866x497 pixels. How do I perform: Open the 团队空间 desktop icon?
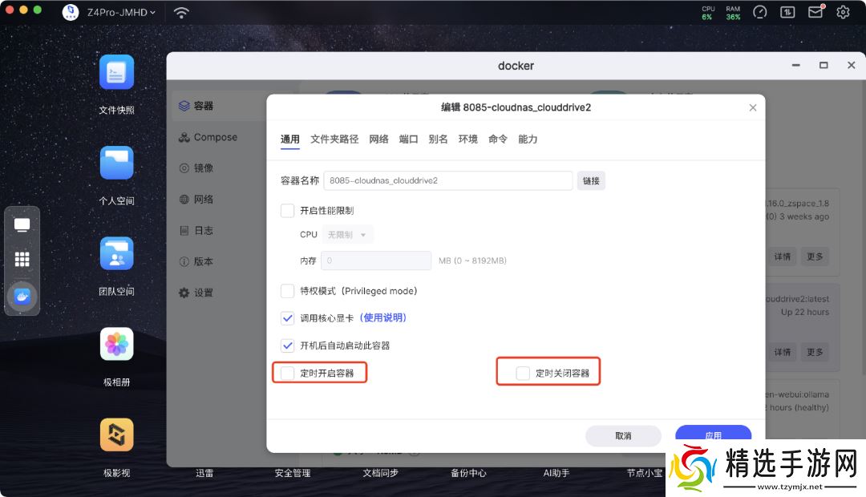click(x=116, y=253)
